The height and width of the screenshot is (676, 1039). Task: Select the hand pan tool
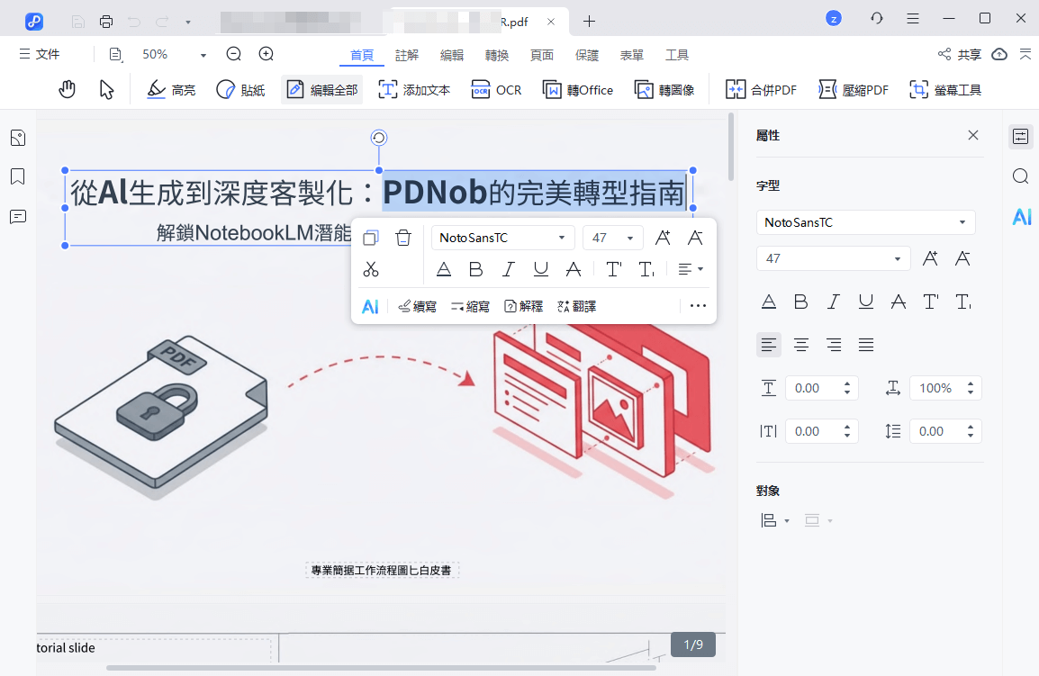click(x=67, y=89)
